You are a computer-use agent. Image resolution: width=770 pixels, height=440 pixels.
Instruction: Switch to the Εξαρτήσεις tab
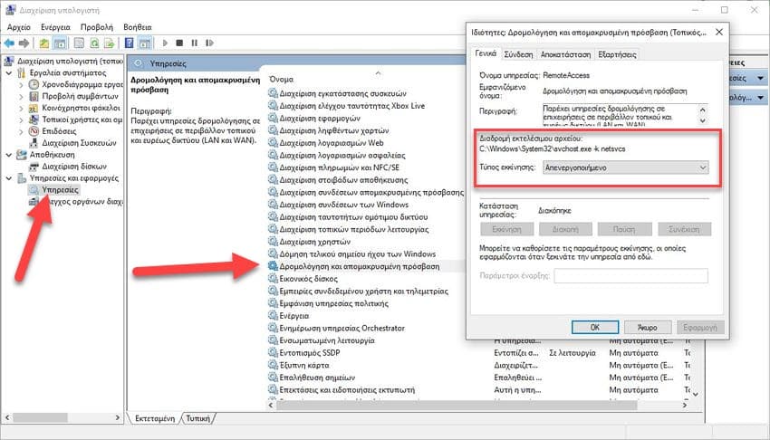[617, 54]
